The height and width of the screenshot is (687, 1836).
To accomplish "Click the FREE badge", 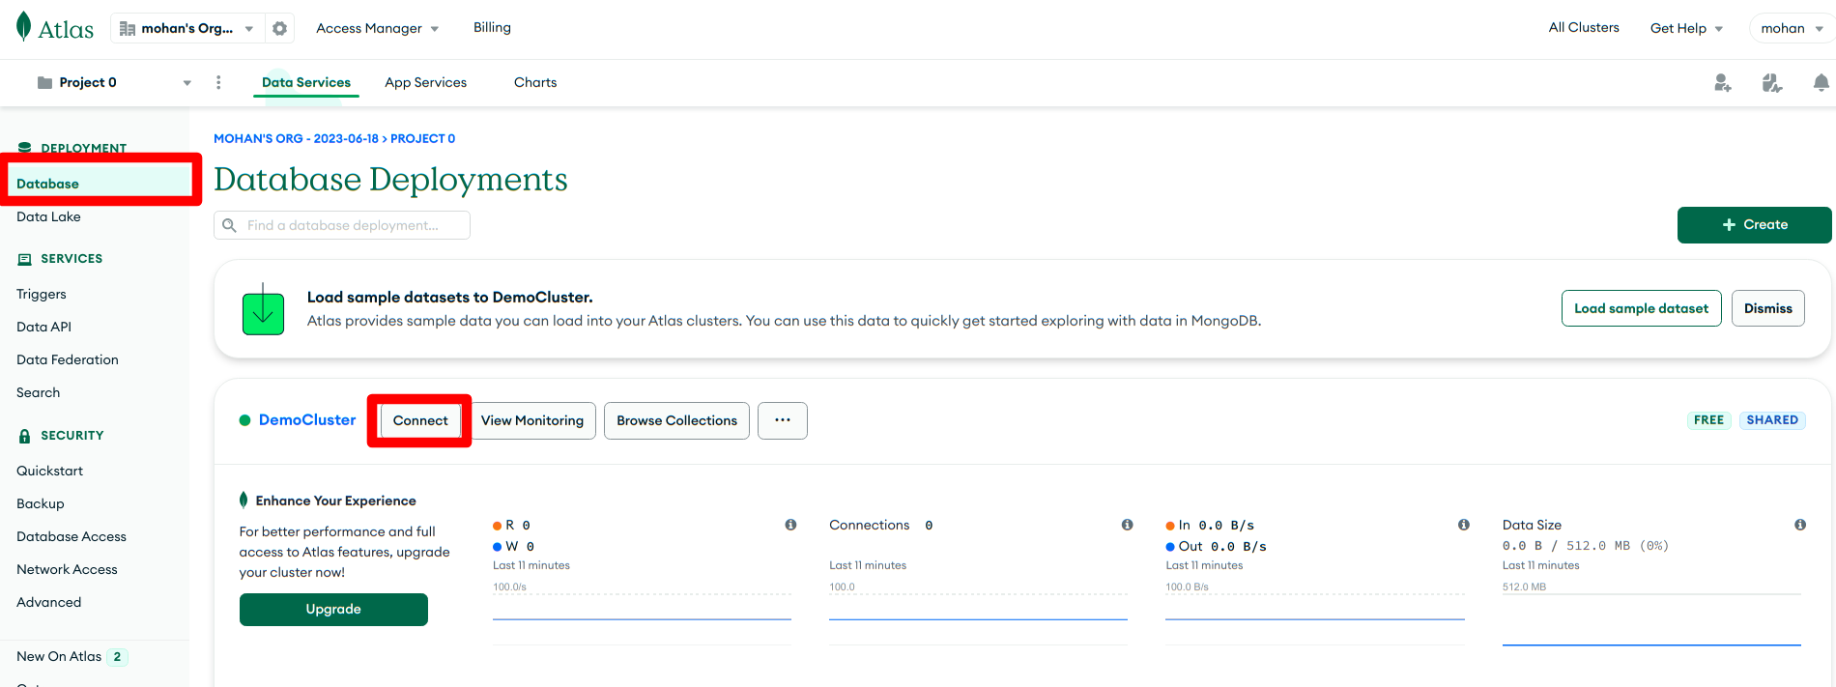I will pyautogui.click(x=1708, y=420).
